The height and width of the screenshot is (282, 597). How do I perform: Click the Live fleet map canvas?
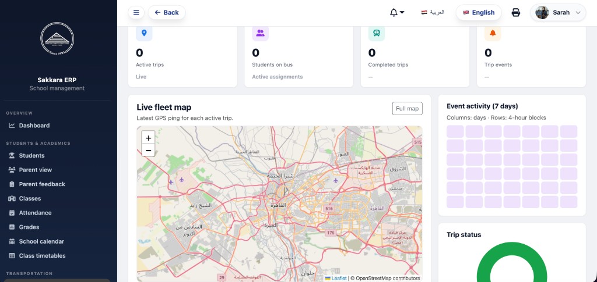point(279,204)
